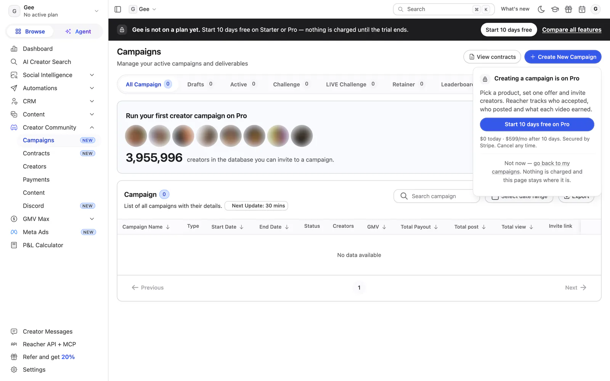Open the gift rewards icon in header
This screenshot has height=381, width=610.
[568, 9]
